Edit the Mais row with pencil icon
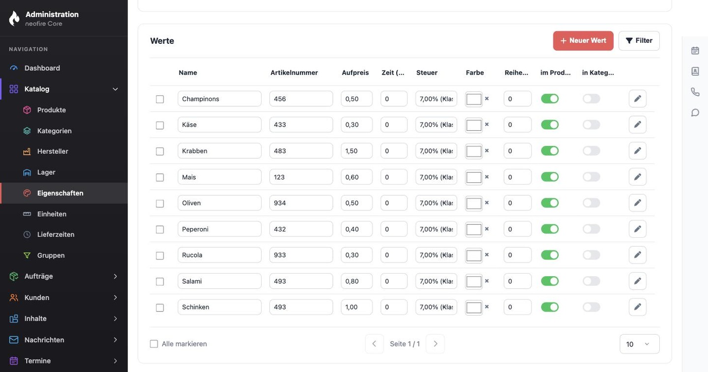708x372 pixels. 638,177
